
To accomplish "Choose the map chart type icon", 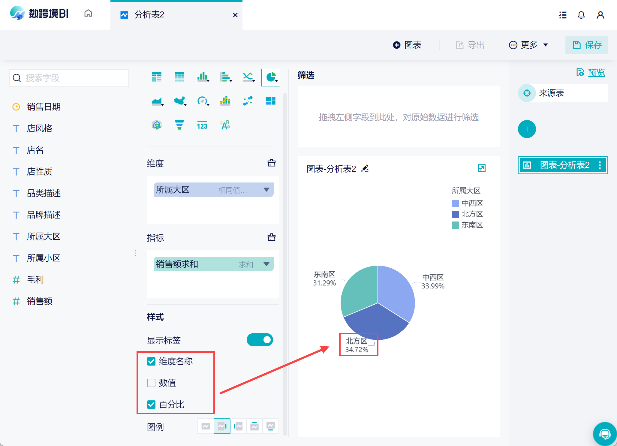I will [179, 101].
